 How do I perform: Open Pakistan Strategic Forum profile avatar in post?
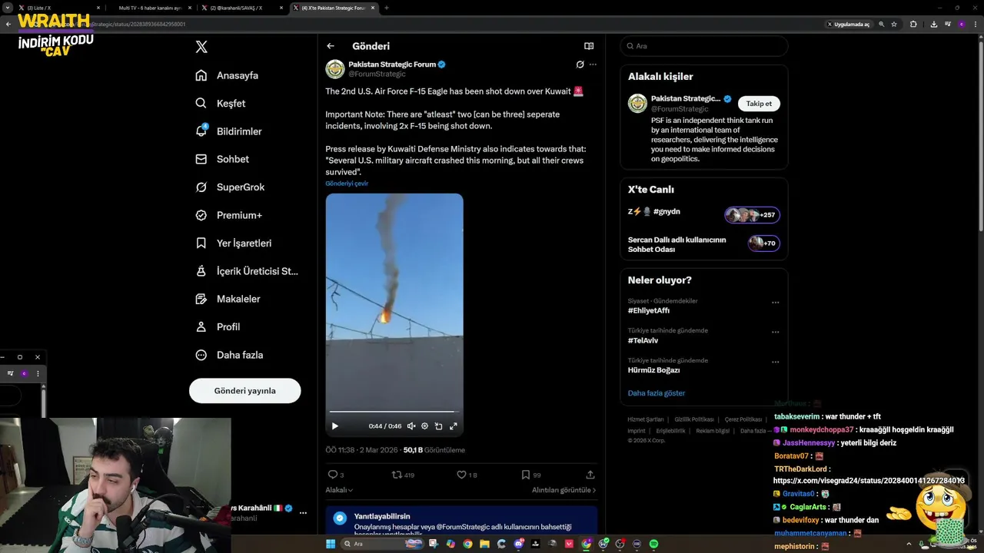(335, 69)
